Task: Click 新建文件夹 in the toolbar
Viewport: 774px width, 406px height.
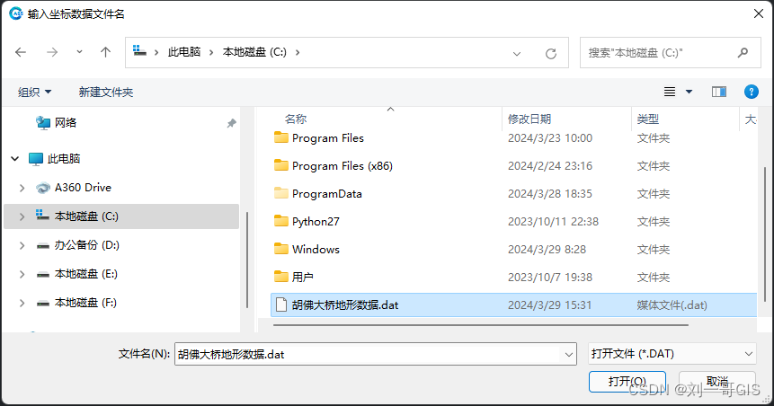Action: point(106,93)
